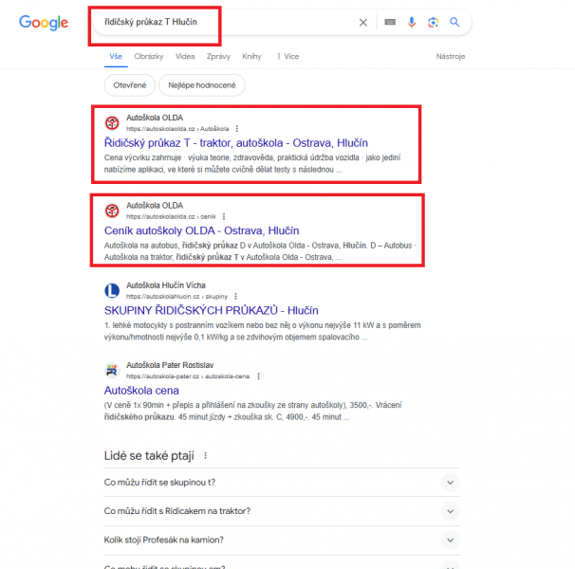Screen dimensions: 575x569
Task: Open options dots beside autoskola-pater.cz result
Action: [258, 376]
